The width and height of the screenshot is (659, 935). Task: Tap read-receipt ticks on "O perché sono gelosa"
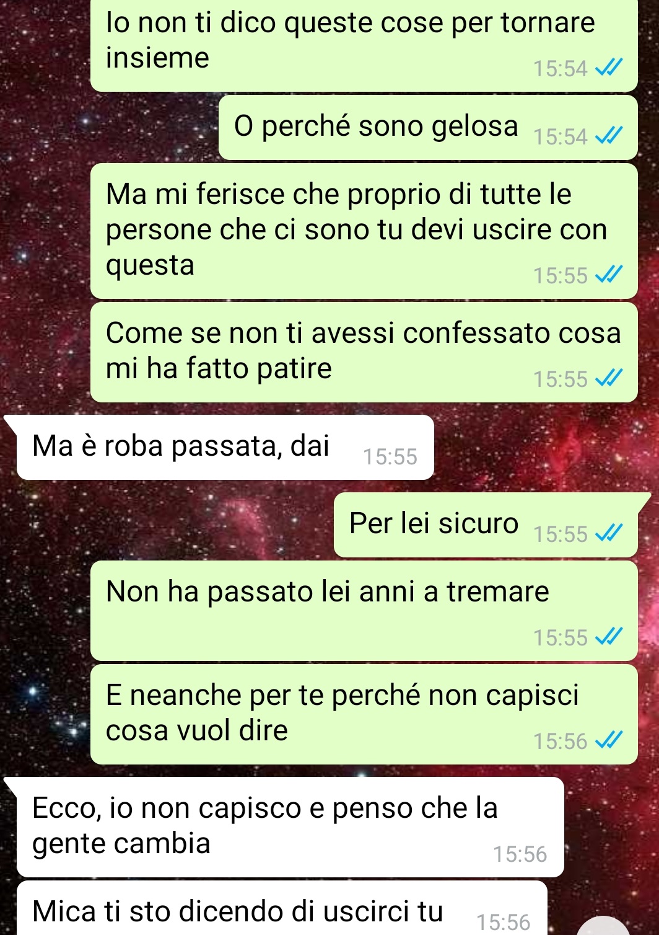[608, 136]
